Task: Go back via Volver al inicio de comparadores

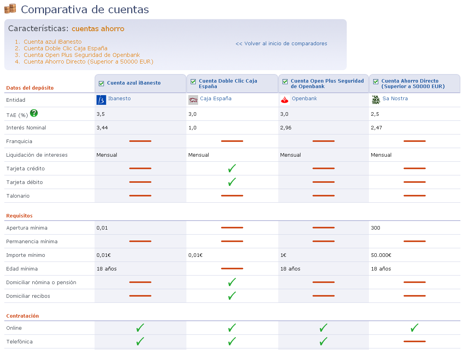Action: pyautogui.click(x=281, y=44)
